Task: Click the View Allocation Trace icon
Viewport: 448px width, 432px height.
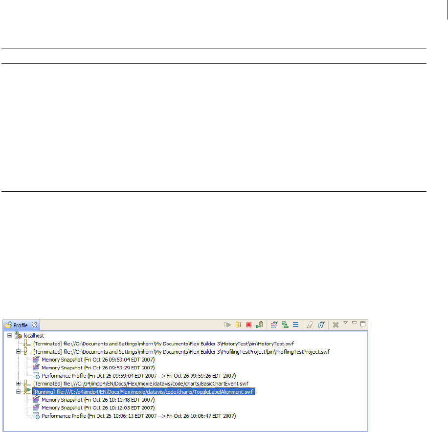Action: 296,325
